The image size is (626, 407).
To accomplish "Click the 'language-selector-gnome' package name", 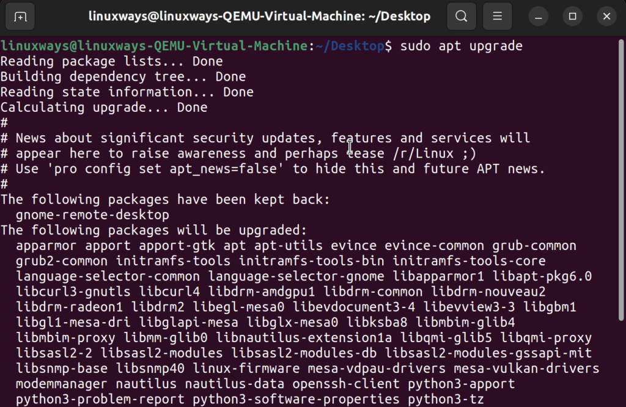I will click(x=296, y=276).
